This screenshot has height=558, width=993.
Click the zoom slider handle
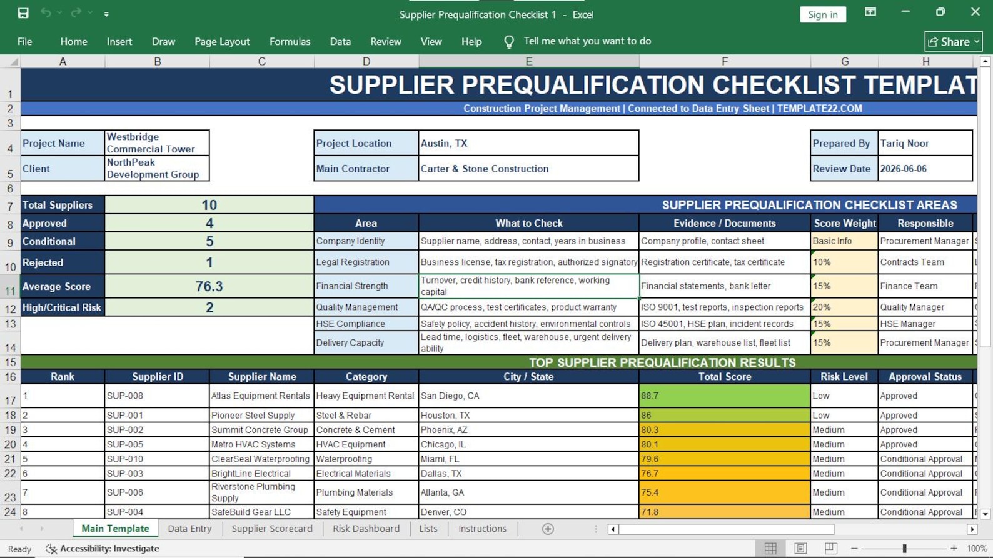click(904, 549)
